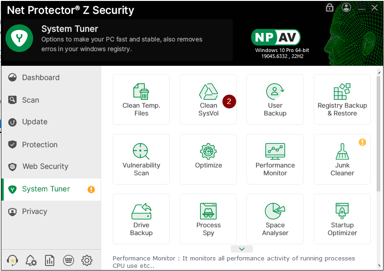Click the lock icon in the title bar
This screenshot has height=271, width=384.
329,8
